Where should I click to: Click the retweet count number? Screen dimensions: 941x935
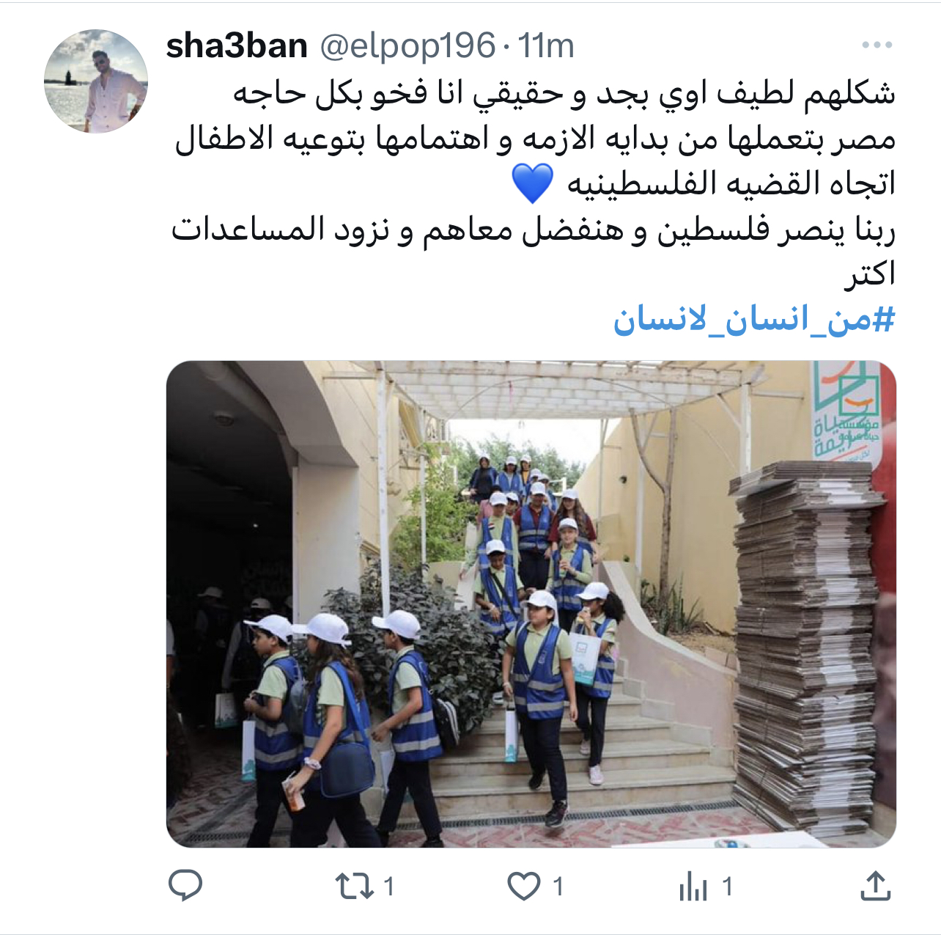pyautogui.click(x=389, y=887)
